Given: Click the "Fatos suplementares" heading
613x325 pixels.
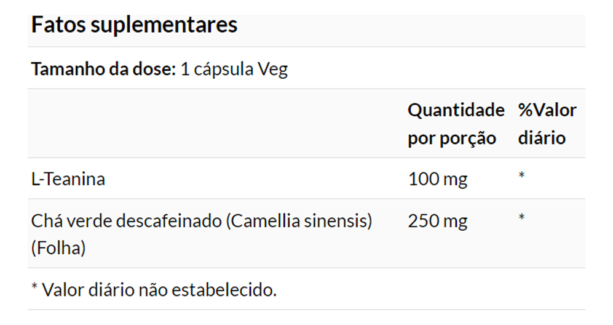Looking at the screenshot, I should coord(134,26).
